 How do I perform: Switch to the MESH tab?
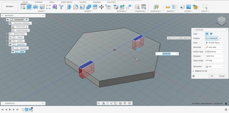pos(52,2)
